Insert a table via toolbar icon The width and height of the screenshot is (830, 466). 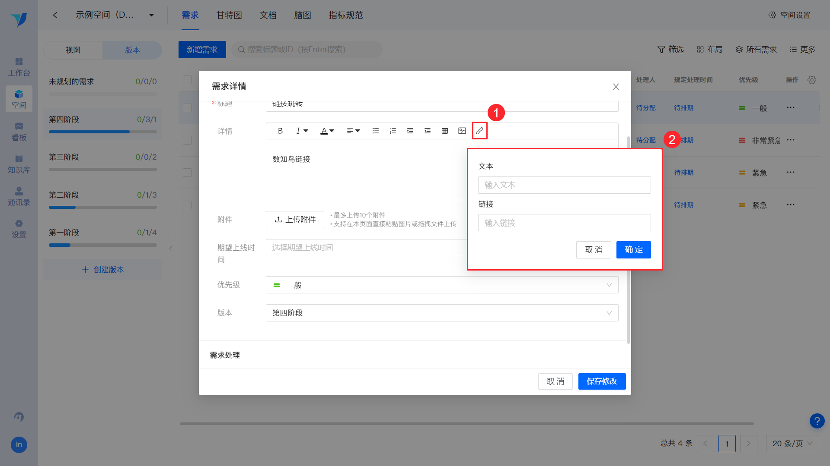pyautogui.click(x=444, y=131)
